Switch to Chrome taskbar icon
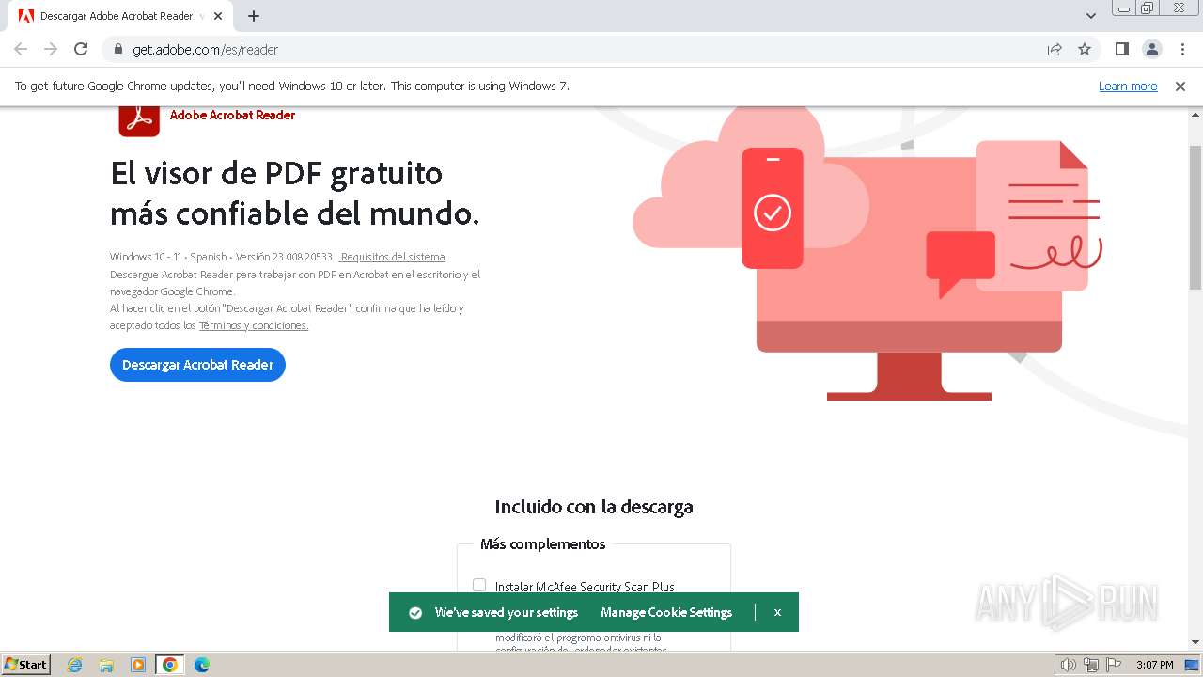Screen dimensions: 1203x677 (x=170, y=665)
